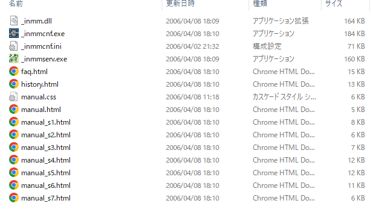This screenshot has height=218, width=371.
Task: Select the manual_s2.html file name
Action: click(x=46, y=135)
